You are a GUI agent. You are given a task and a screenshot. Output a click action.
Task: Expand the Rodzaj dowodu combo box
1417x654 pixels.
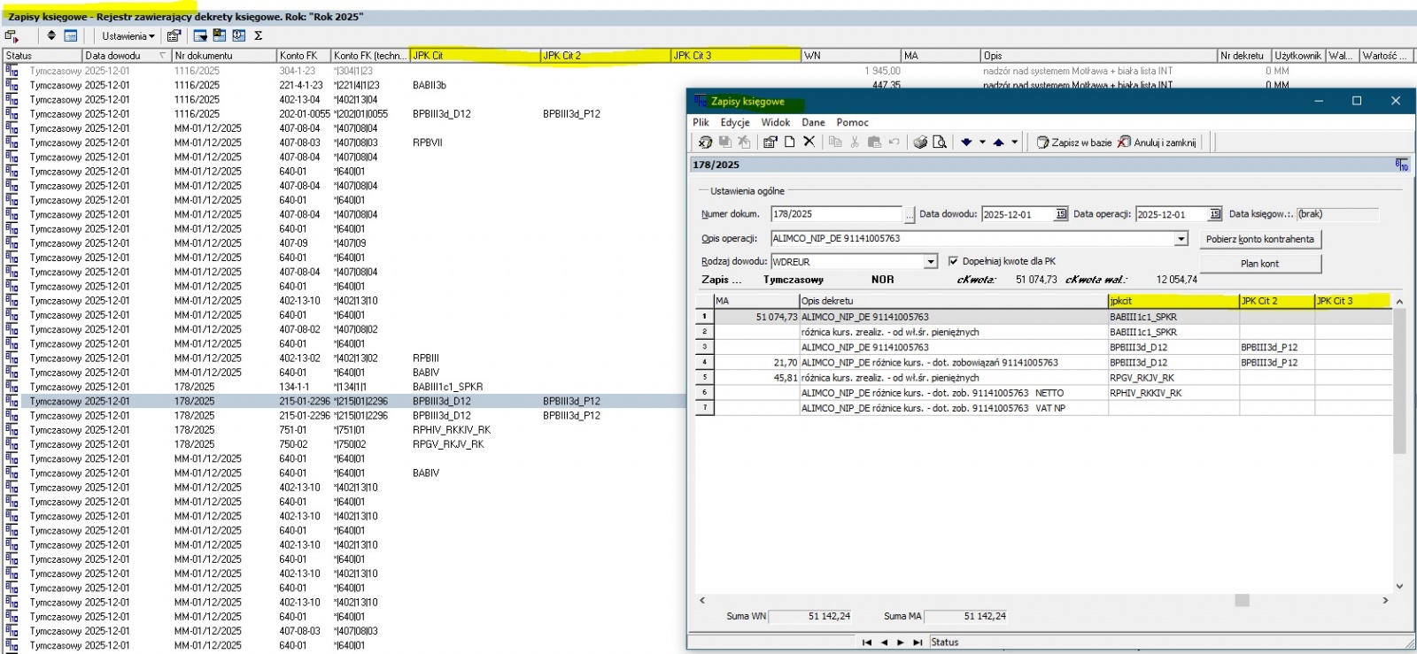pos(930,262)
